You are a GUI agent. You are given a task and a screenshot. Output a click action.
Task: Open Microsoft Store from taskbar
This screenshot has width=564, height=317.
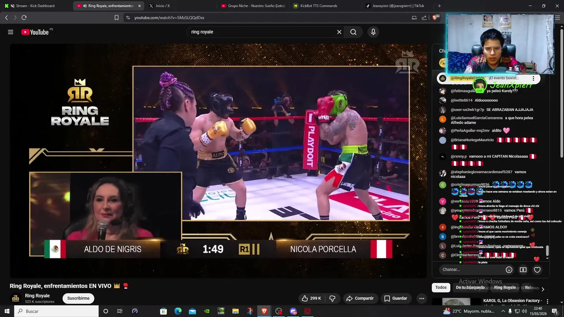(163, 311)
